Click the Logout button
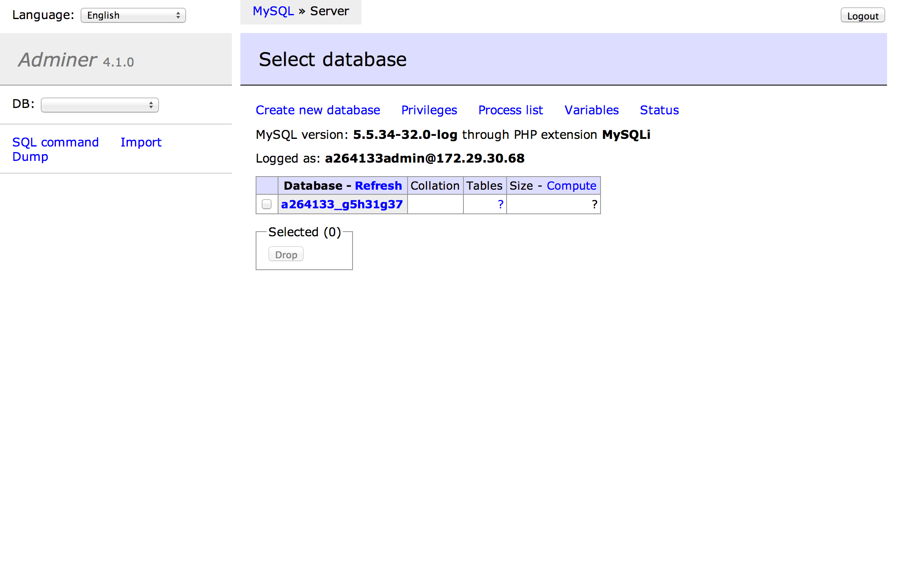The width and height of the screenshot is (904, 586). [x=862, y=16]
